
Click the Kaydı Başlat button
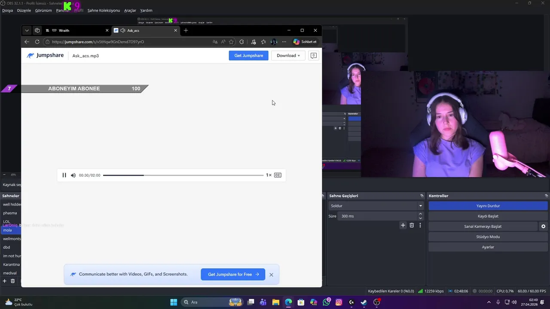[488, 216]
